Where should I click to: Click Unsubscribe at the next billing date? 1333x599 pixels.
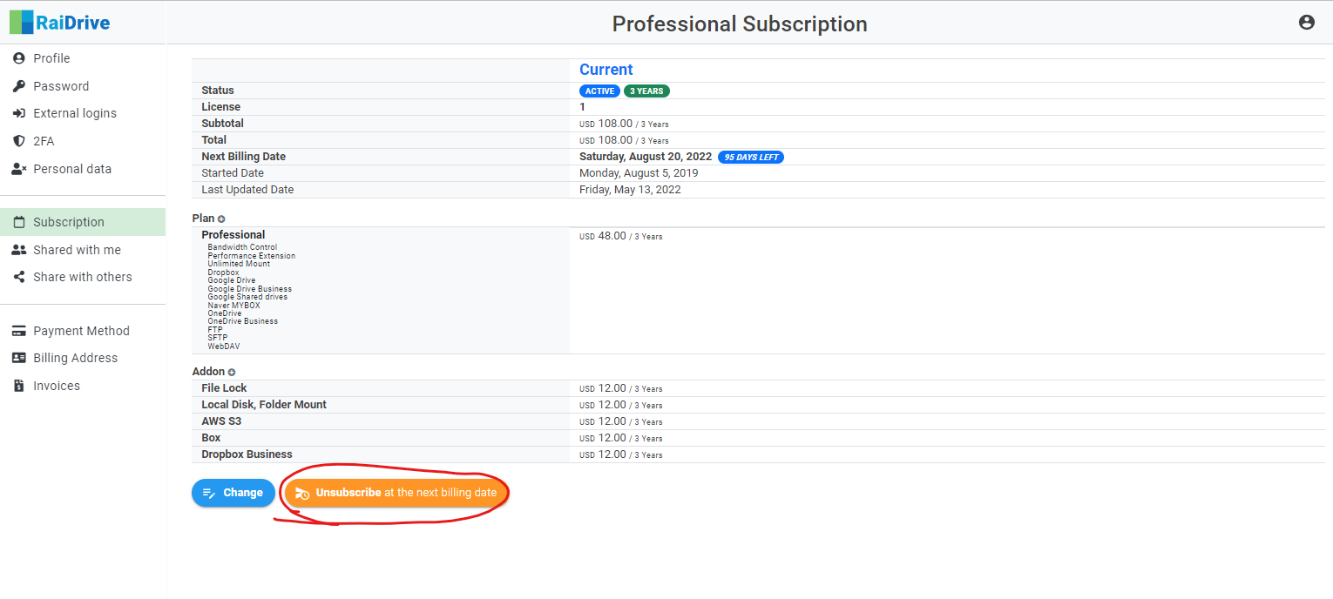coord(396,493)
